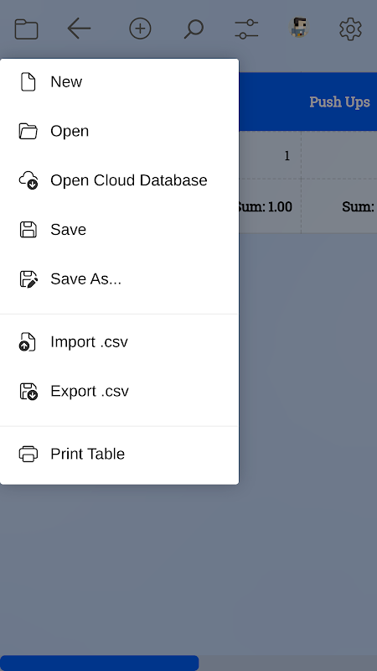Open search with the magnifier icon
The width and height of the screenshot is (377, 671).
click(x=194, y=29)
